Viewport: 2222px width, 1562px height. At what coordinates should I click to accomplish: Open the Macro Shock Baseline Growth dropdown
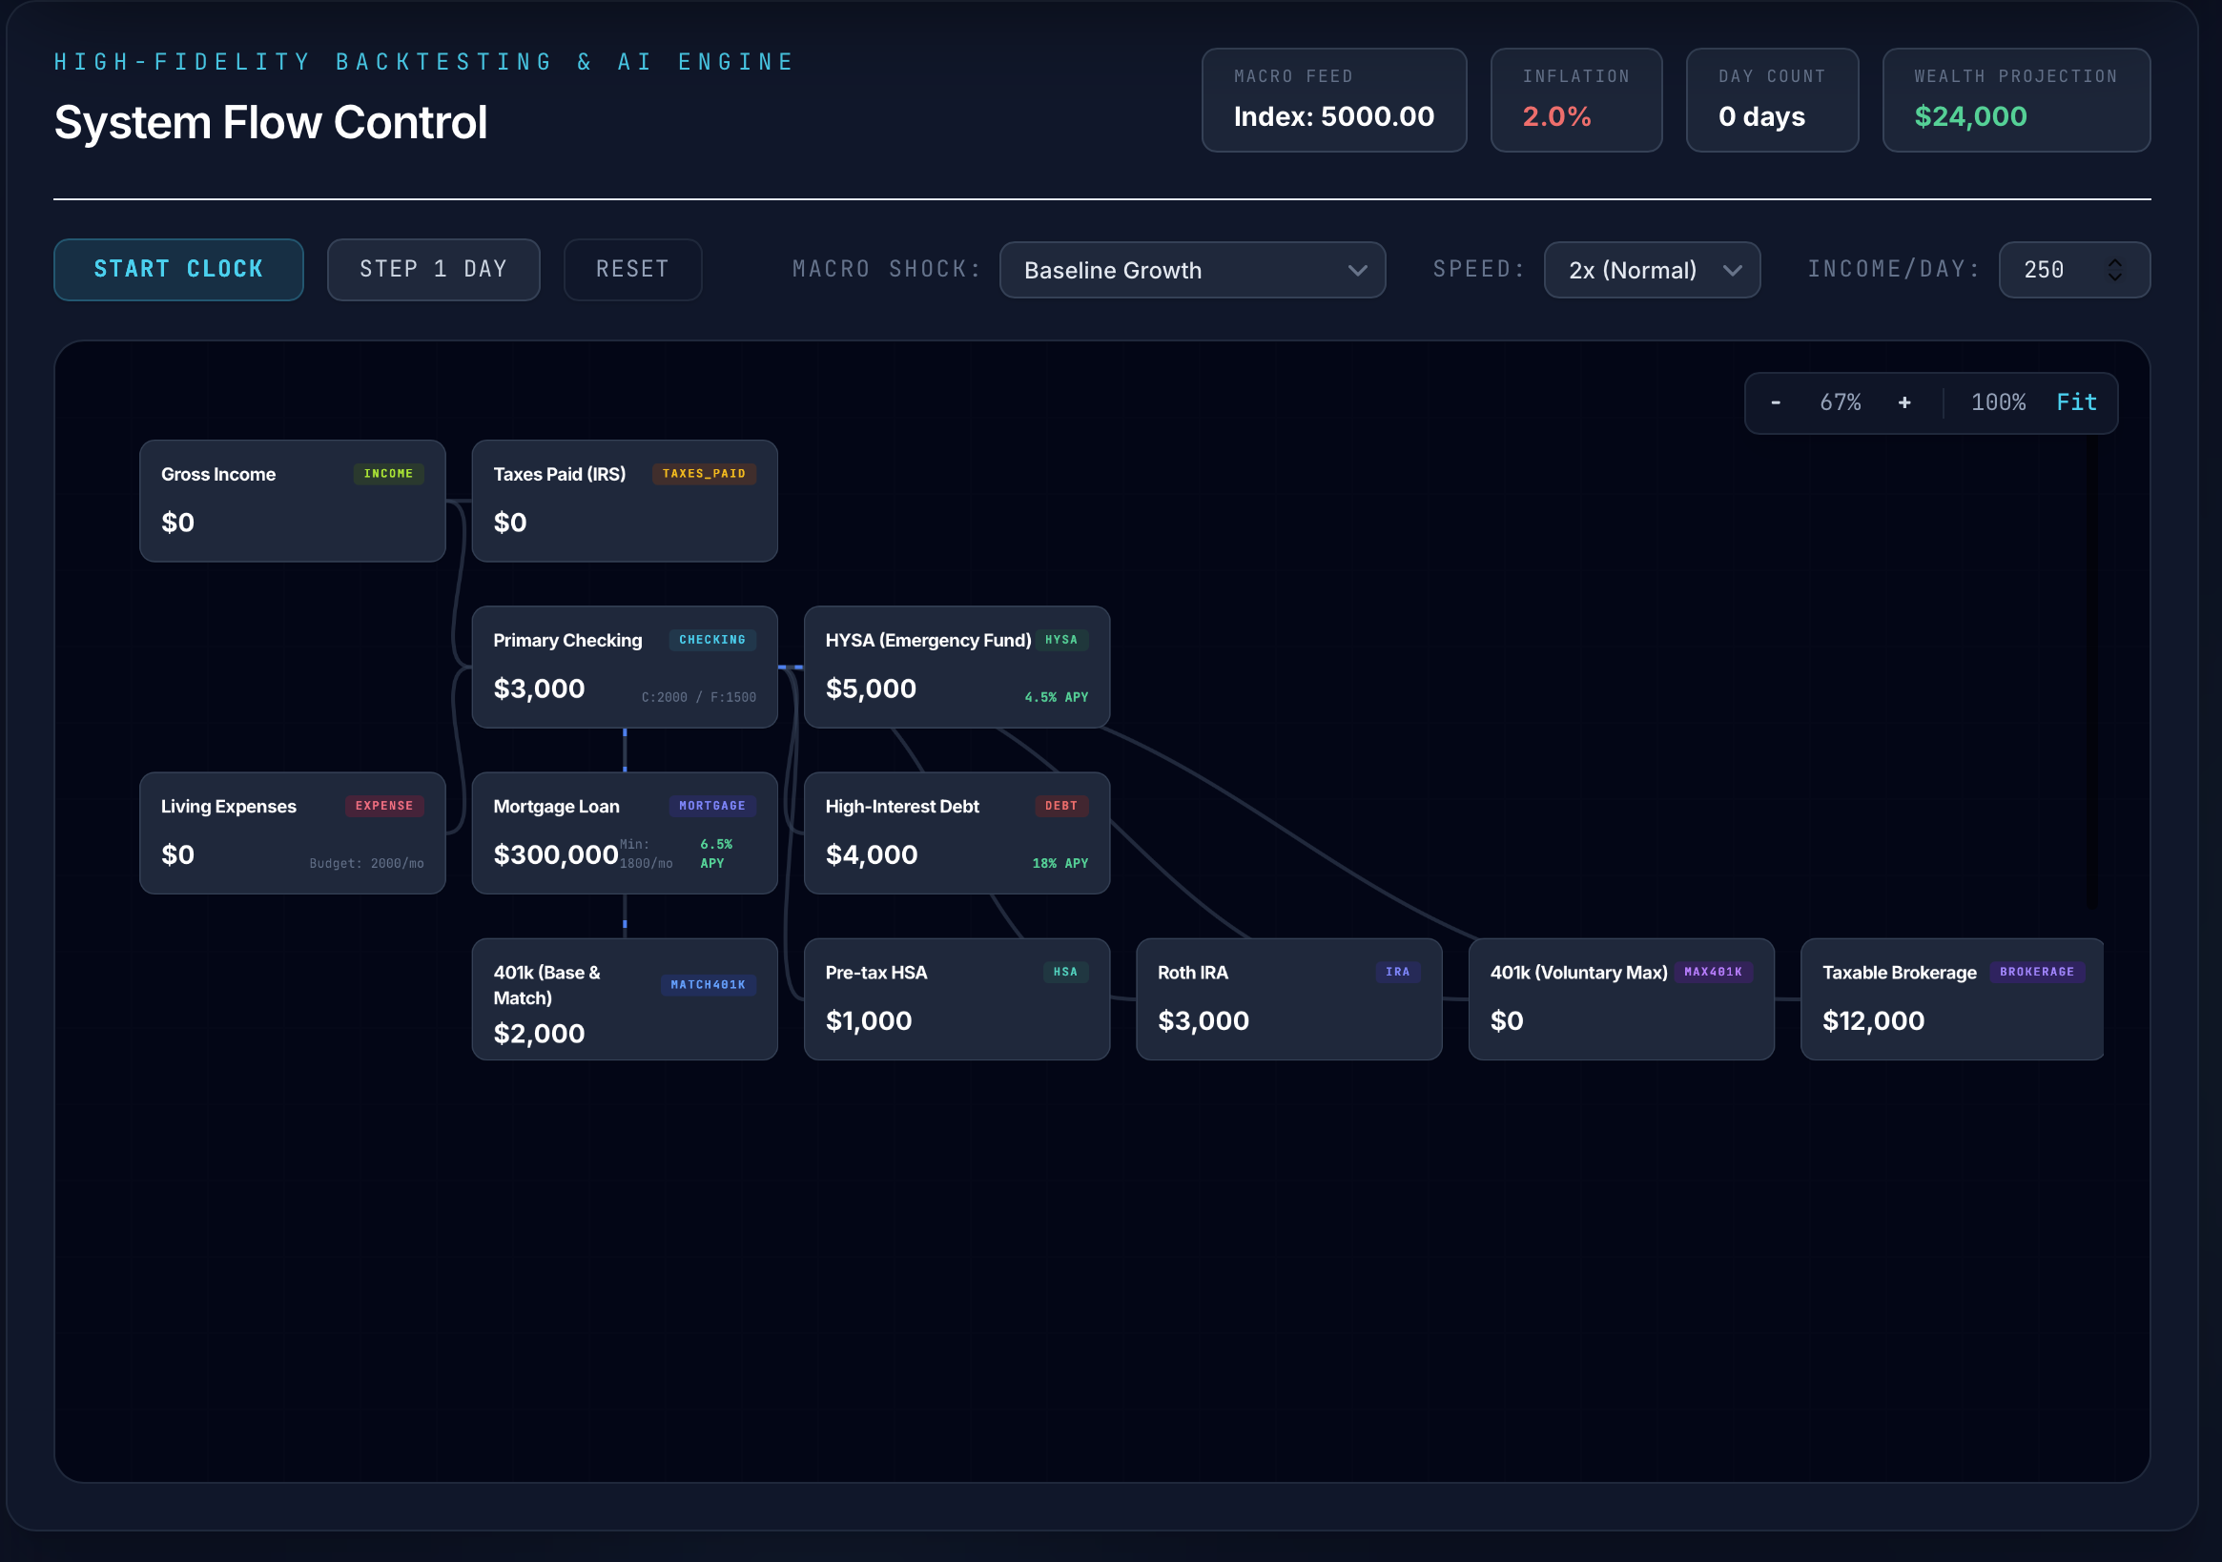pos(1192,270)
